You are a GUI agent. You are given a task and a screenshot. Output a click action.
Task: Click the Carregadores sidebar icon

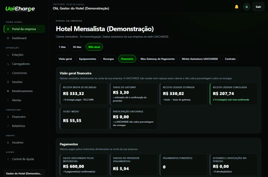pyautogui.click(x=8, y=64)
